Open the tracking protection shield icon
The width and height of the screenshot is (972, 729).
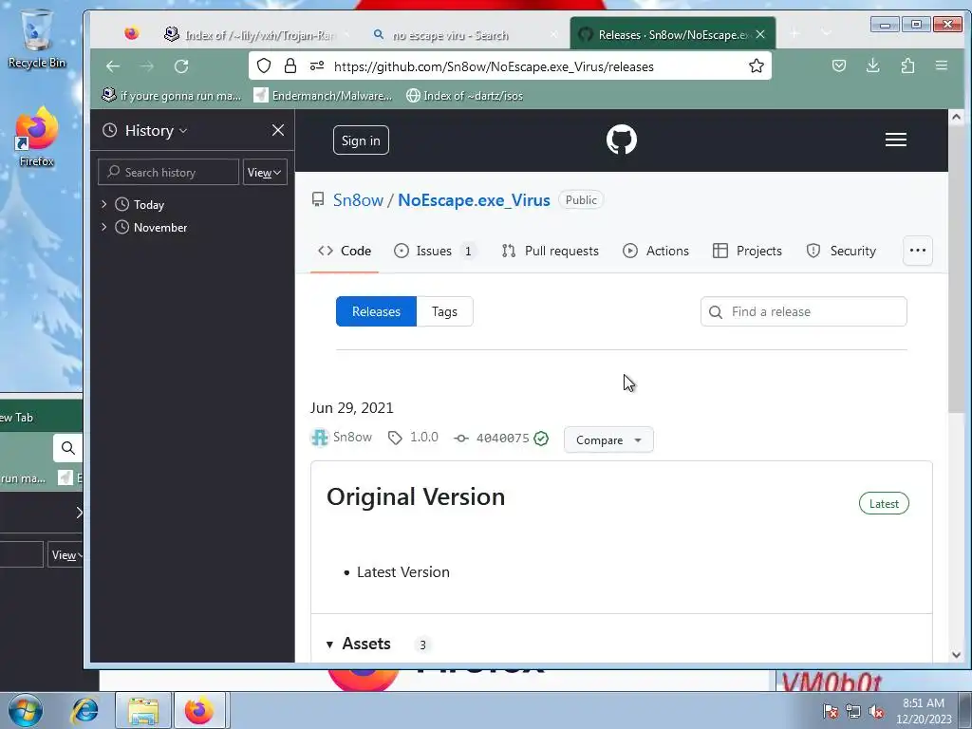click(264, 65)
